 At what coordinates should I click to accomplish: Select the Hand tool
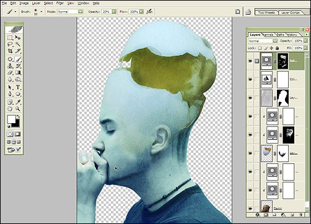click(x=10, y=108)
